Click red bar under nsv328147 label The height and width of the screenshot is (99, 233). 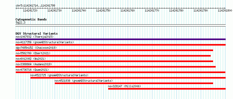pos(167,89)
